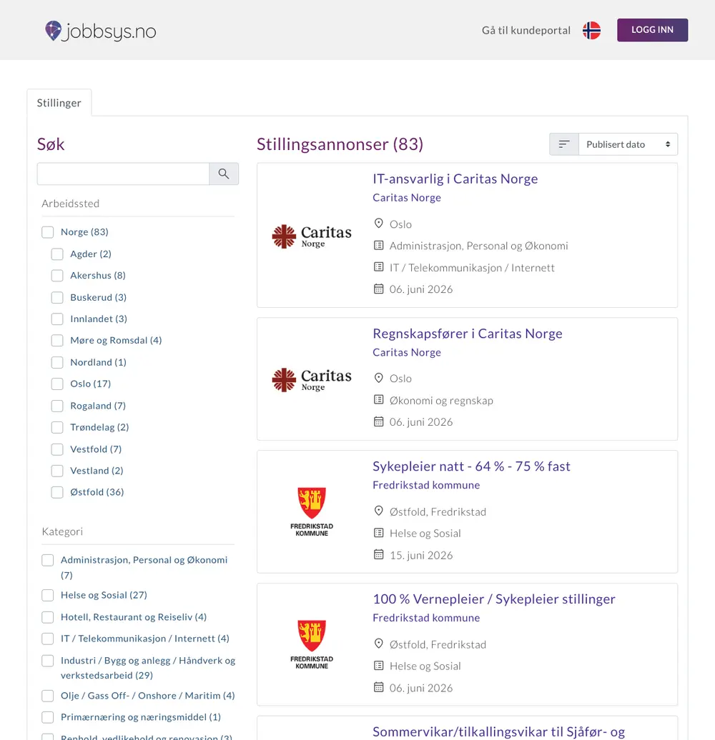
Task: Open Gå til kundeportal link
Action: [526, 30]
